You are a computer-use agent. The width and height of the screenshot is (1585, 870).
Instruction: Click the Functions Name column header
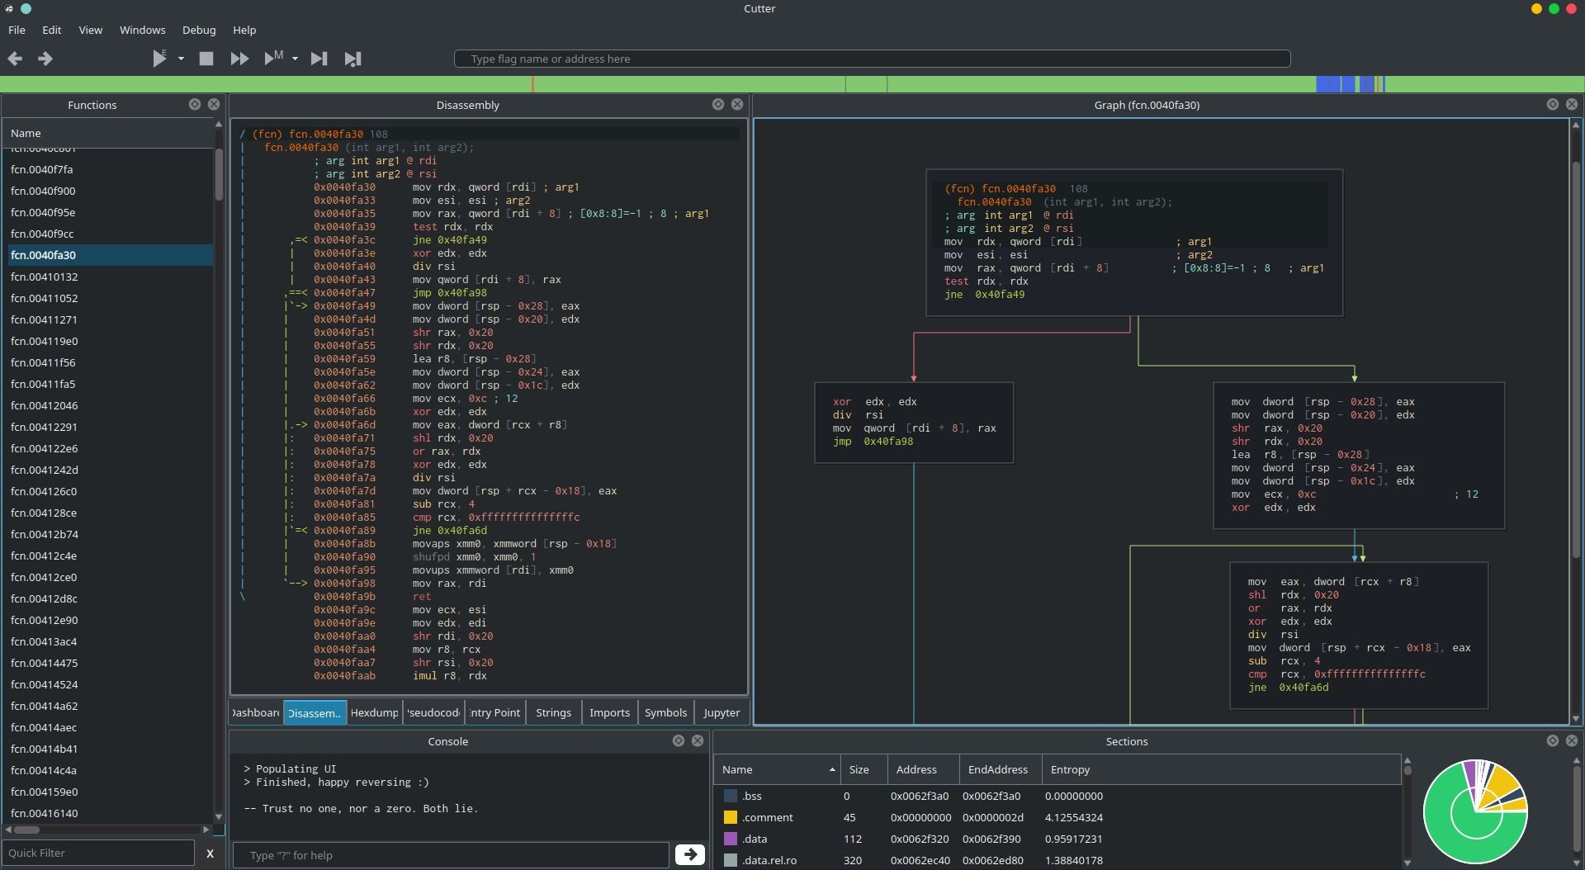click(x=107, y=133)
